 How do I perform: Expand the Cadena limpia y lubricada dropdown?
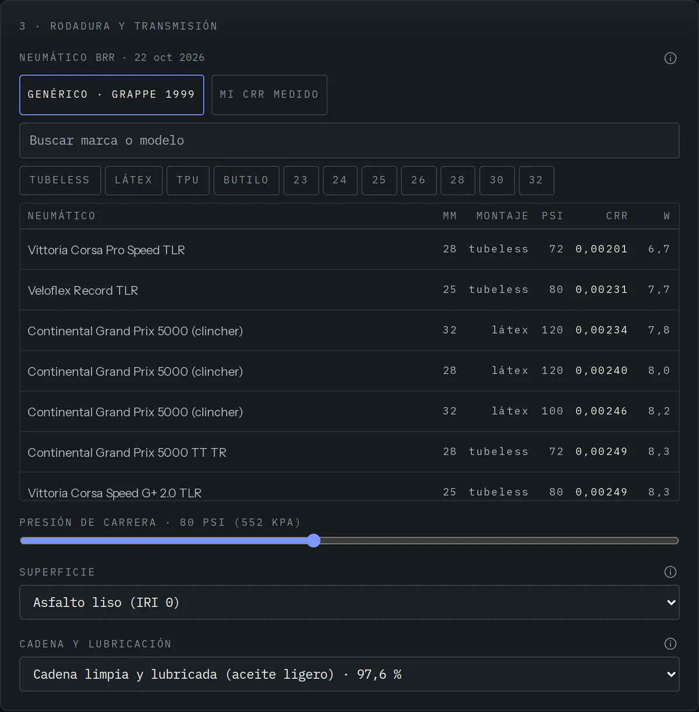pyautogui.click(x=349, y=674)
